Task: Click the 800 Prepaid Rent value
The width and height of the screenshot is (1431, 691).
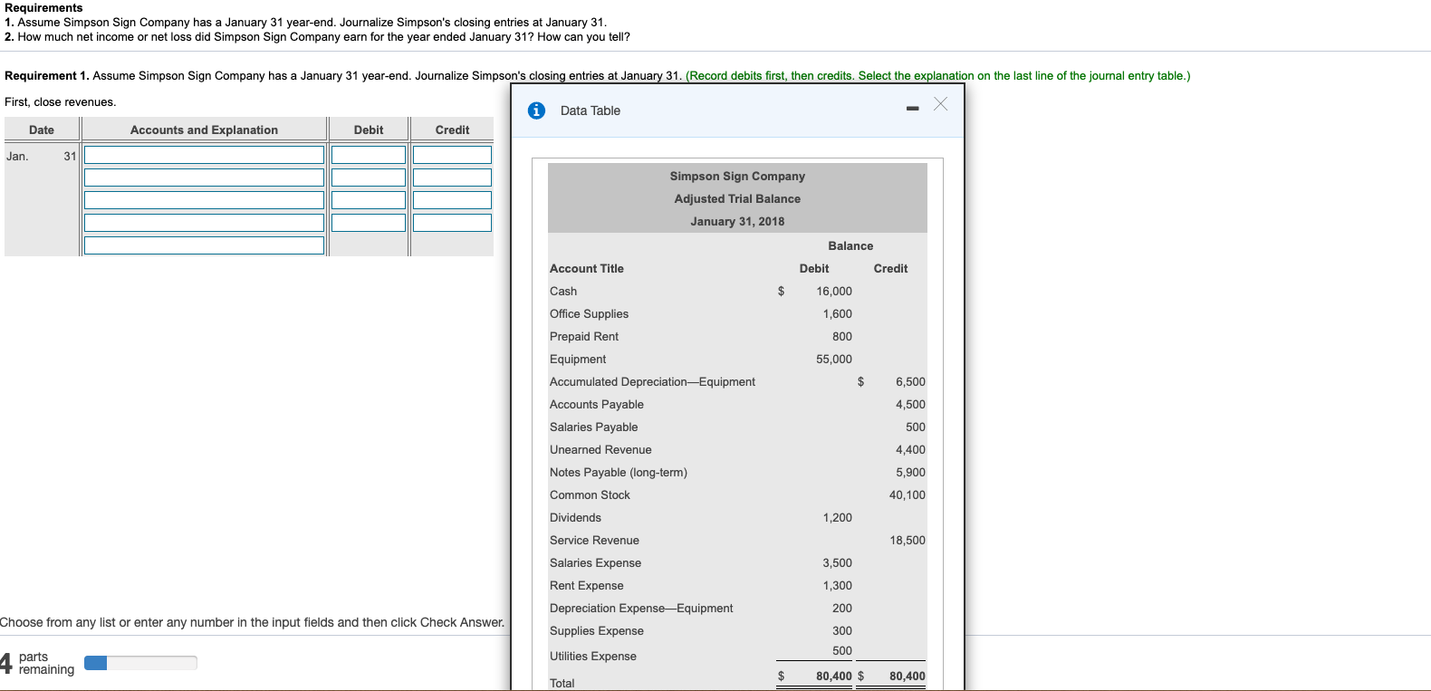Action: (842, 336)
